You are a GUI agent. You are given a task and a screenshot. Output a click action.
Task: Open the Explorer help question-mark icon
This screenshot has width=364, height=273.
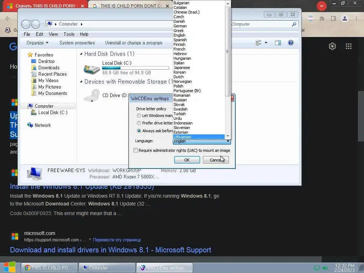click(x=291, y=43)
